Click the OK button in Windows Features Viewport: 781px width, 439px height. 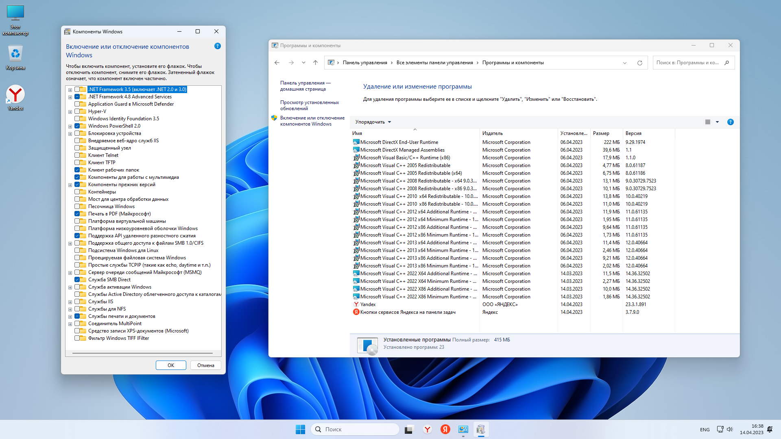(x=171, y=365)
